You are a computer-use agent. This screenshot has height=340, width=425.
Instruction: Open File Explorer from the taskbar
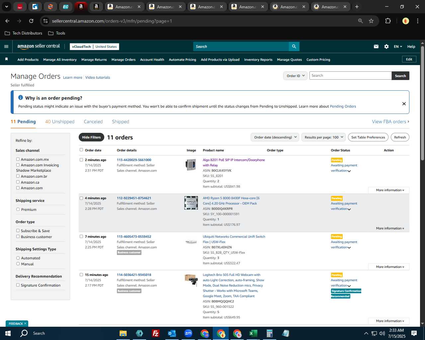click(x=123, y=333)
